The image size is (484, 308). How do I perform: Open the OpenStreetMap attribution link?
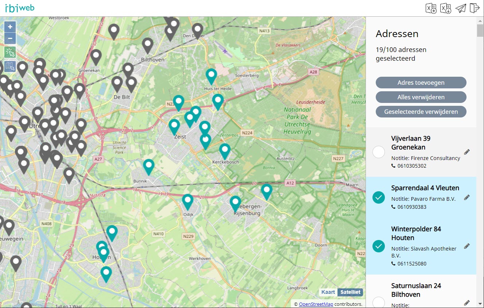point(316,304)
